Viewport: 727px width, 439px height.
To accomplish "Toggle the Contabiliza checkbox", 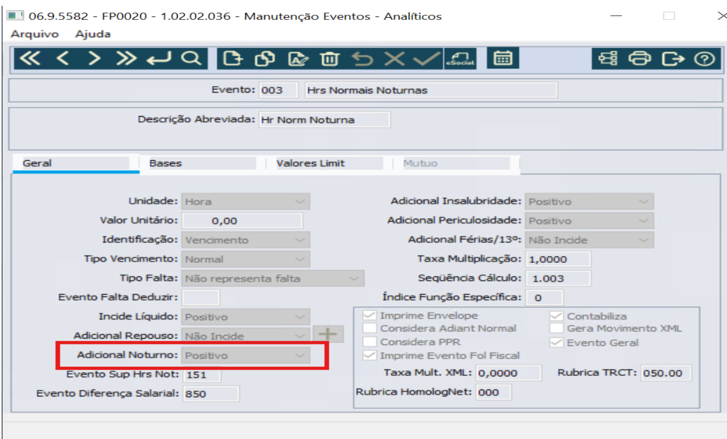I will click(x=556, y=316).
